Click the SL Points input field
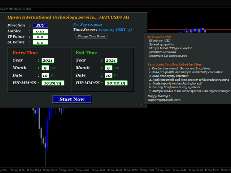231x173 pixels. point(40,43)
